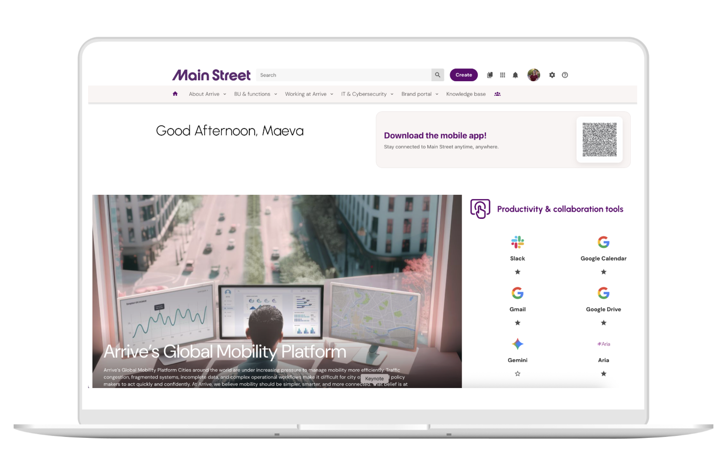Toggle the favorite star under Google Drive
Screen dimensions: 728x462
(604, 323)
